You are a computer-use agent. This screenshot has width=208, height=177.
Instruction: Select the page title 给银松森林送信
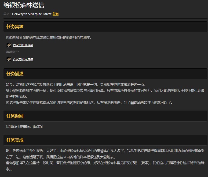click(24, 5)
